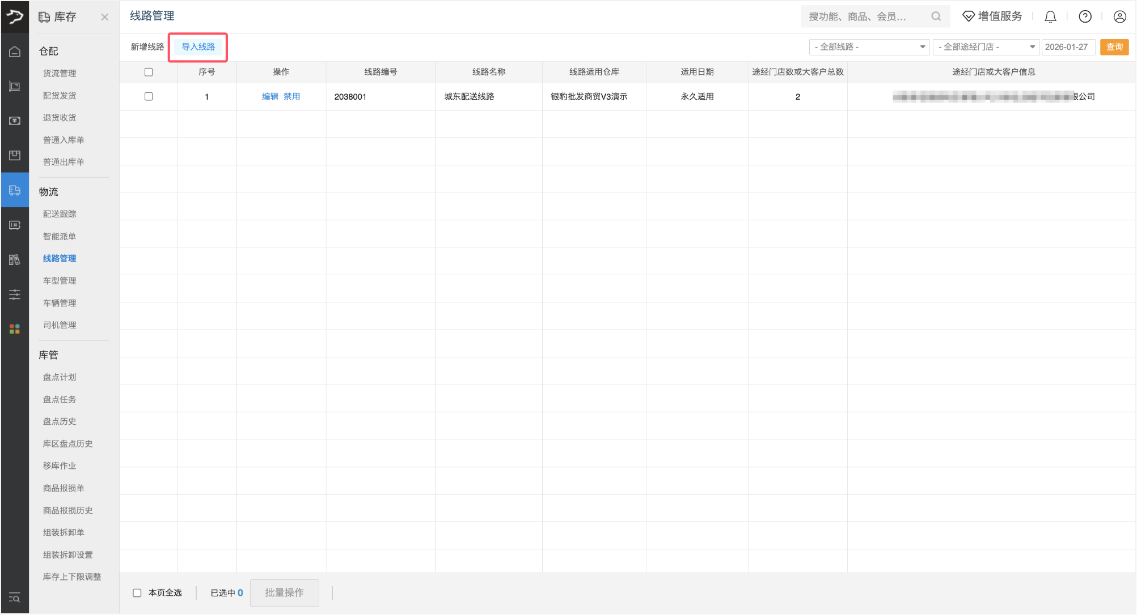Viewport: 1137px width, 615px height.
Task: Expand the 全部线路 dropdown
Action: (x=869, y=47)
